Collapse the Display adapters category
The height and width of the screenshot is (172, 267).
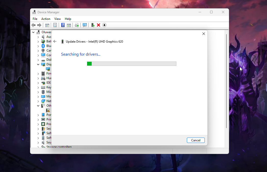point(38,64)
